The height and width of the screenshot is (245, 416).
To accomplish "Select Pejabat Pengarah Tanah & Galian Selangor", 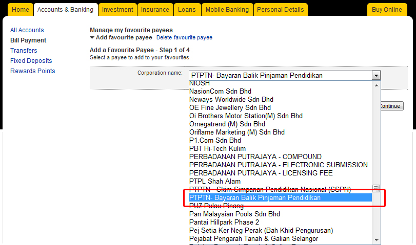I will point(281,239).
